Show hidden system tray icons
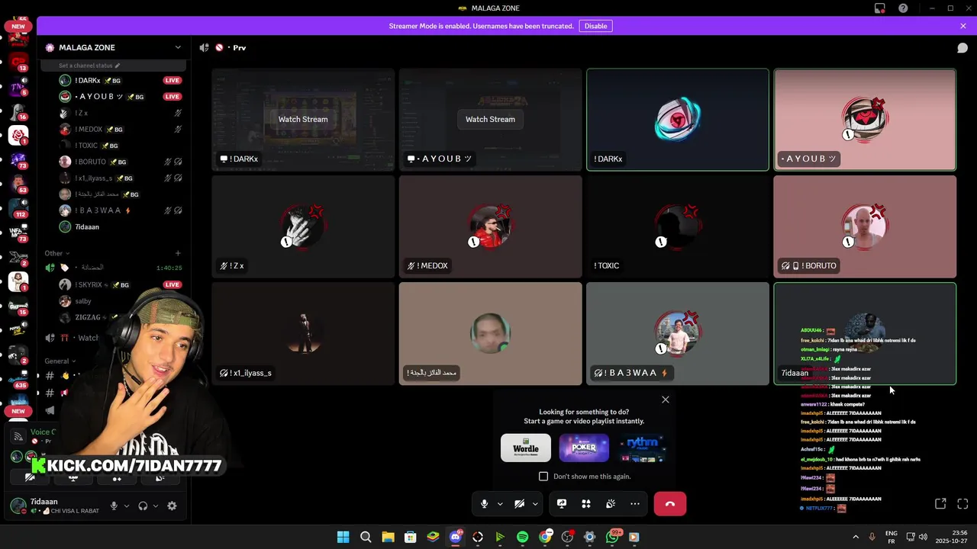The image size is (977, 549). click(855, 537)
